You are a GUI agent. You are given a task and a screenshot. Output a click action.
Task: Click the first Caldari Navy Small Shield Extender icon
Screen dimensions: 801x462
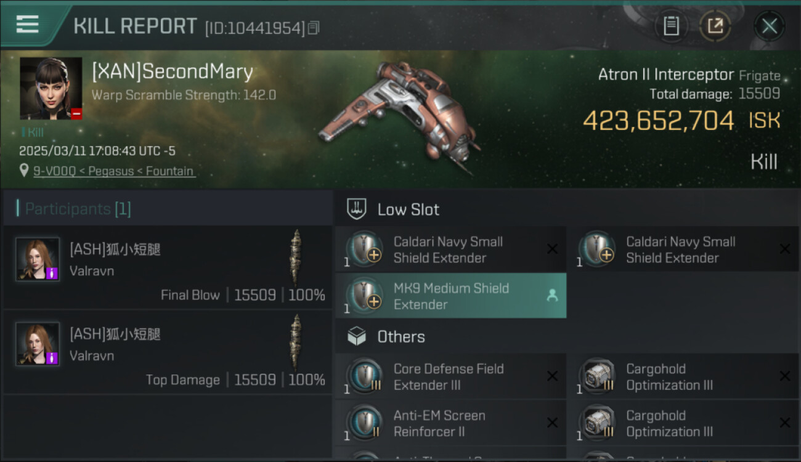364,249
